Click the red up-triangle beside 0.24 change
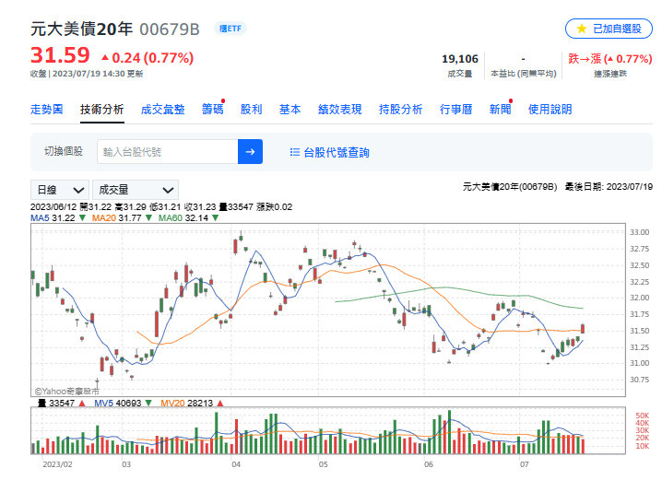The width and height of the screenshot is (662, 480). click(105, 57)
